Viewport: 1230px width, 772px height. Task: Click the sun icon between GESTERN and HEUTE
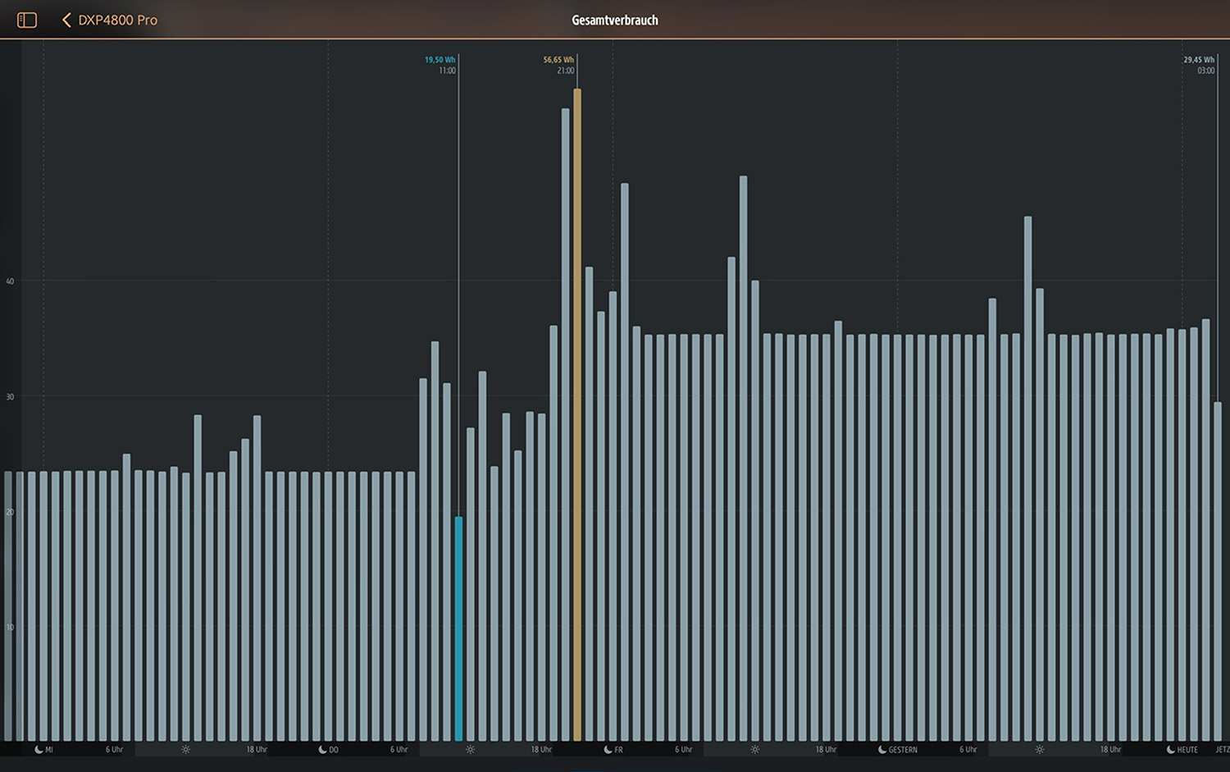(1039, 750)
